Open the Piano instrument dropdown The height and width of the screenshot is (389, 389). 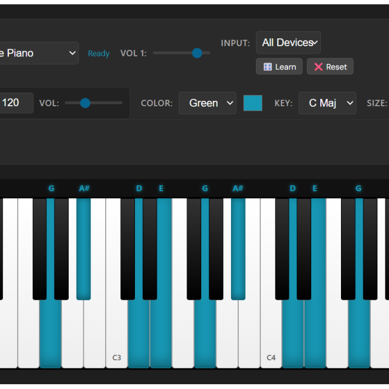click(x=38, y=53)
